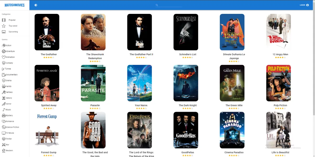Open The Green Mile poster
This screenshot has width=315, height=157.
click(x=232, y=83)
